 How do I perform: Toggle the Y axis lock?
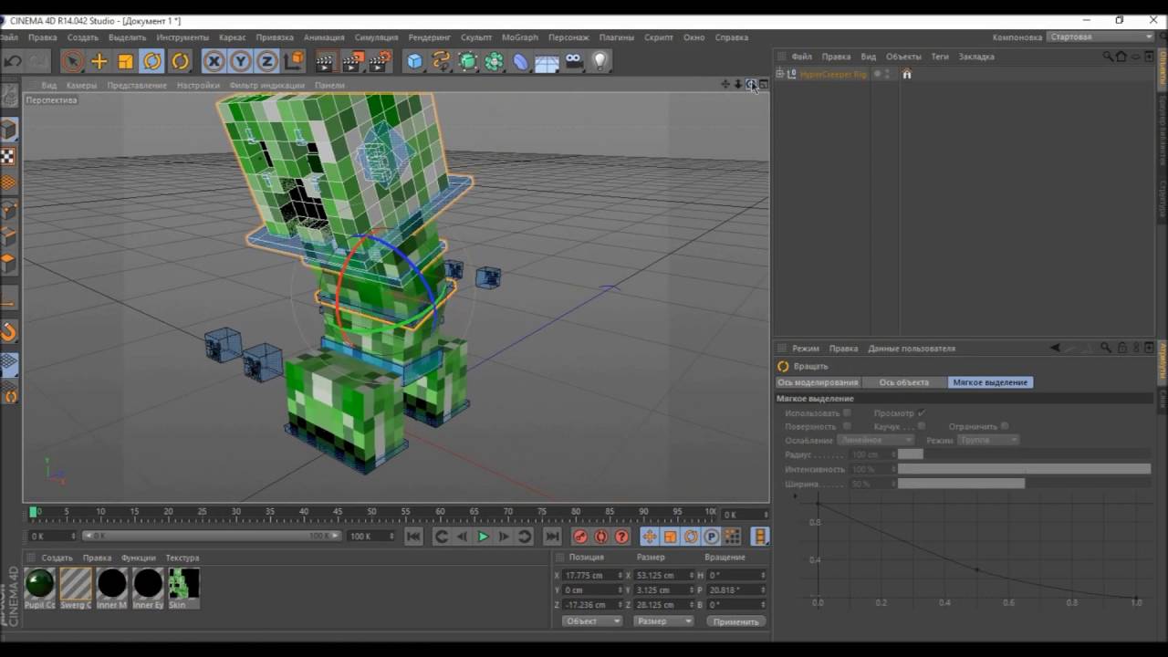[x=240, y=61]
